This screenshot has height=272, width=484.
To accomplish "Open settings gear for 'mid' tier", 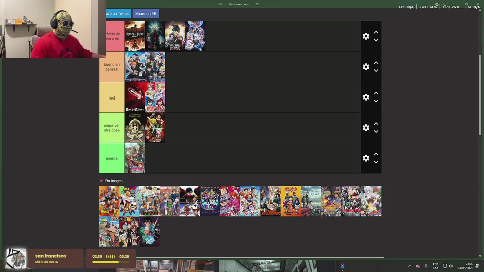I will [x=366, y=97].
